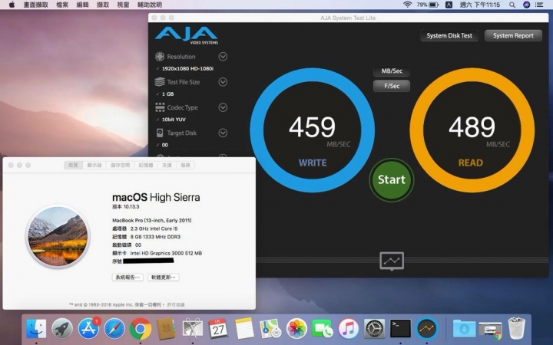Image resolution: width=553 pixels, height=345 pixels.
Task: Open the App Store dock icon
Action: (88, 329)
